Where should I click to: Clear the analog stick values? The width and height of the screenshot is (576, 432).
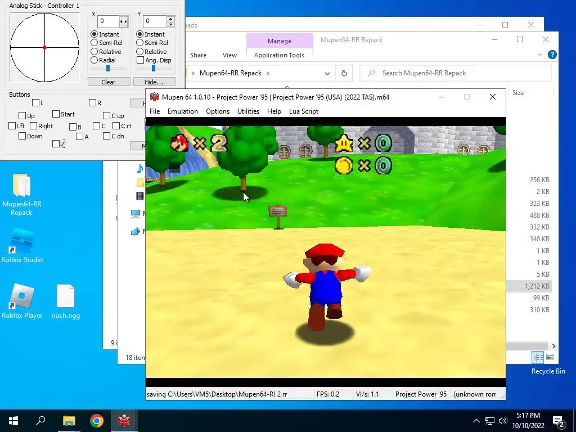(x=109, y=82)
